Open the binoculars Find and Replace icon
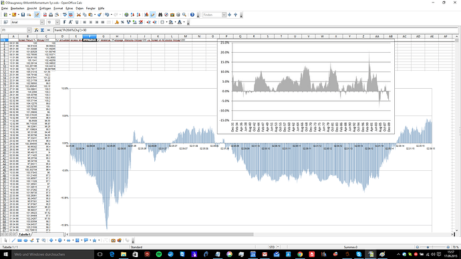 (x=160, y=15)
